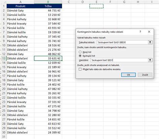Open the dialog help question mark
Viewport: 159px width, 139px height.
140,32
